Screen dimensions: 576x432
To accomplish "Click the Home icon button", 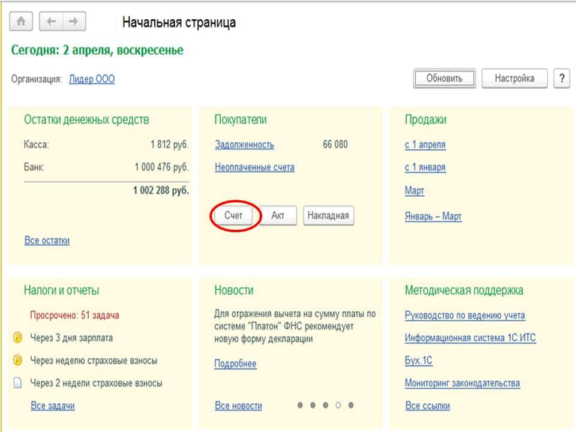I will 21,22.
